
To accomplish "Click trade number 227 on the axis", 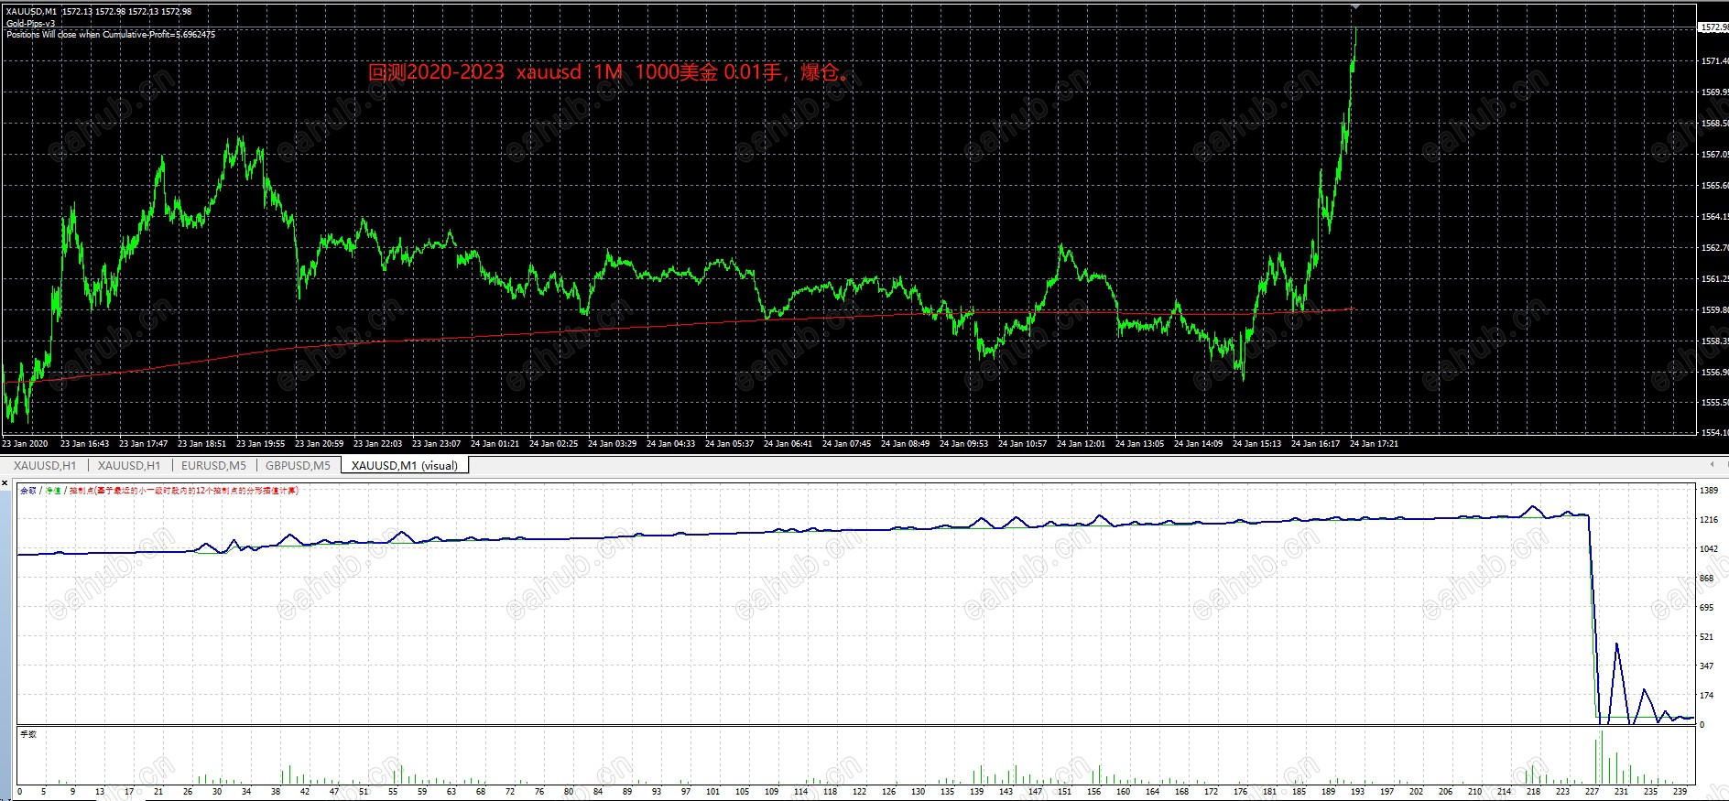I will click(1592, 792).
